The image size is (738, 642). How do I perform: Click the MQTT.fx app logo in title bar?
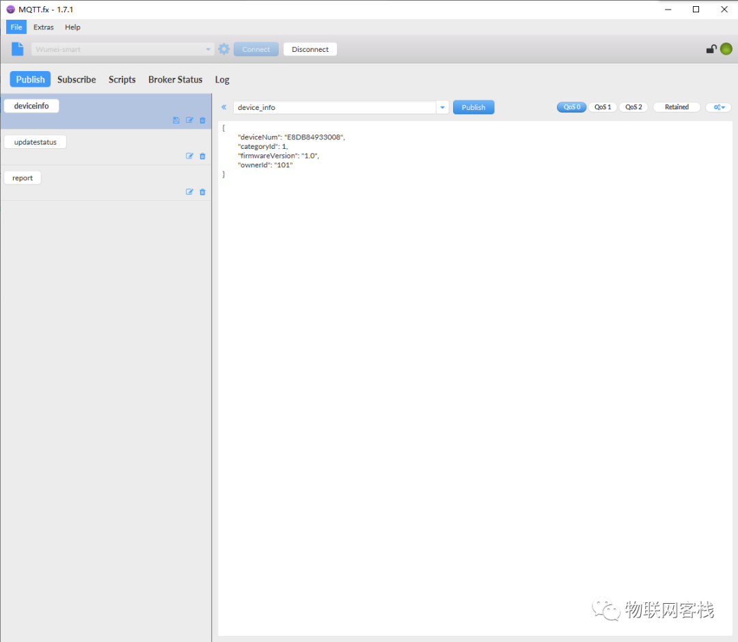click(x=10, y=10)
